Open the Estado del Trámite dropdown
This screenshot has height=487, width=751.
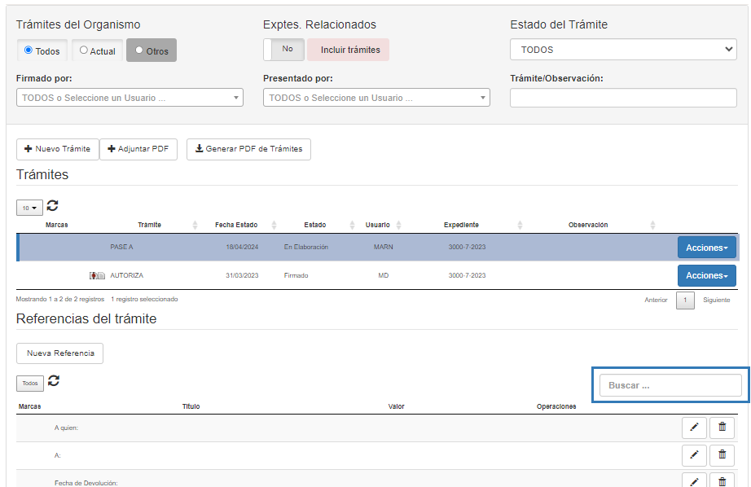pos(623,50)
